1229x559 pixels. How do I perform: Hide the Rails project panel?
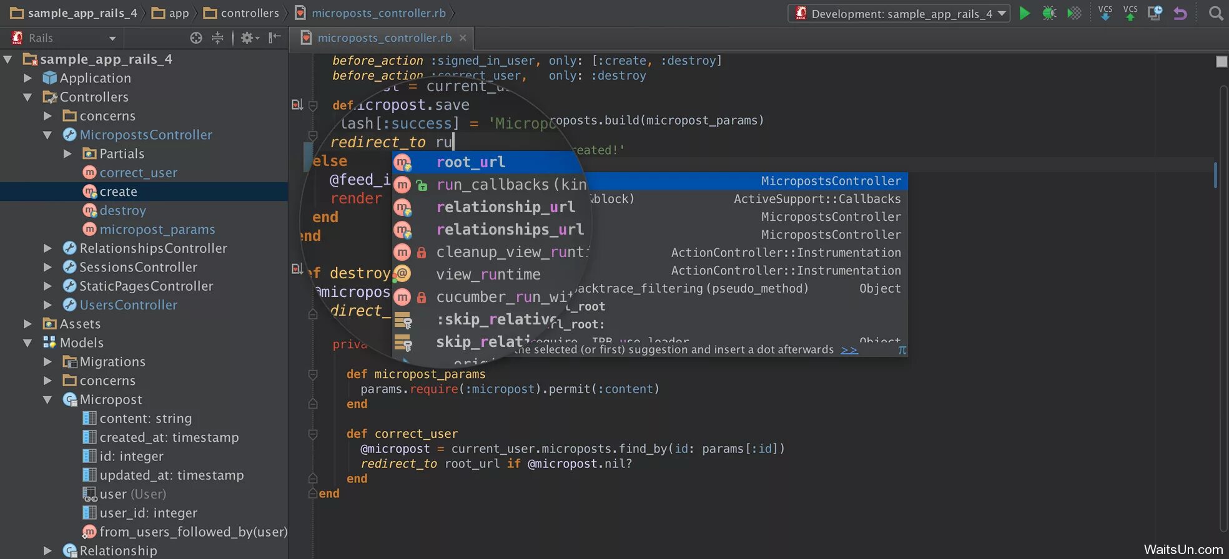274,38
